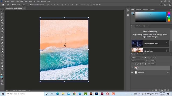Image resolution: width=172 pixels, height=96 pixels.
Task: Toggle type layer filter
Action: (x=148, y=58)
